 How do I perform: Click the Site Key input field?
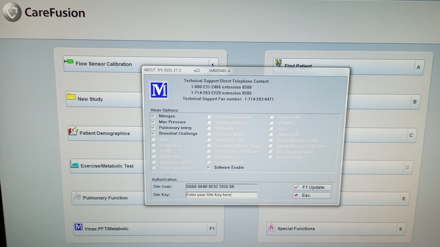(221, 195)
